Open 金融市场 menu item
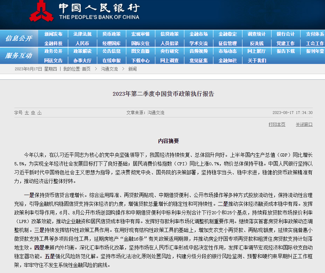Screen dimensions: 325x273 coord(198,34)
